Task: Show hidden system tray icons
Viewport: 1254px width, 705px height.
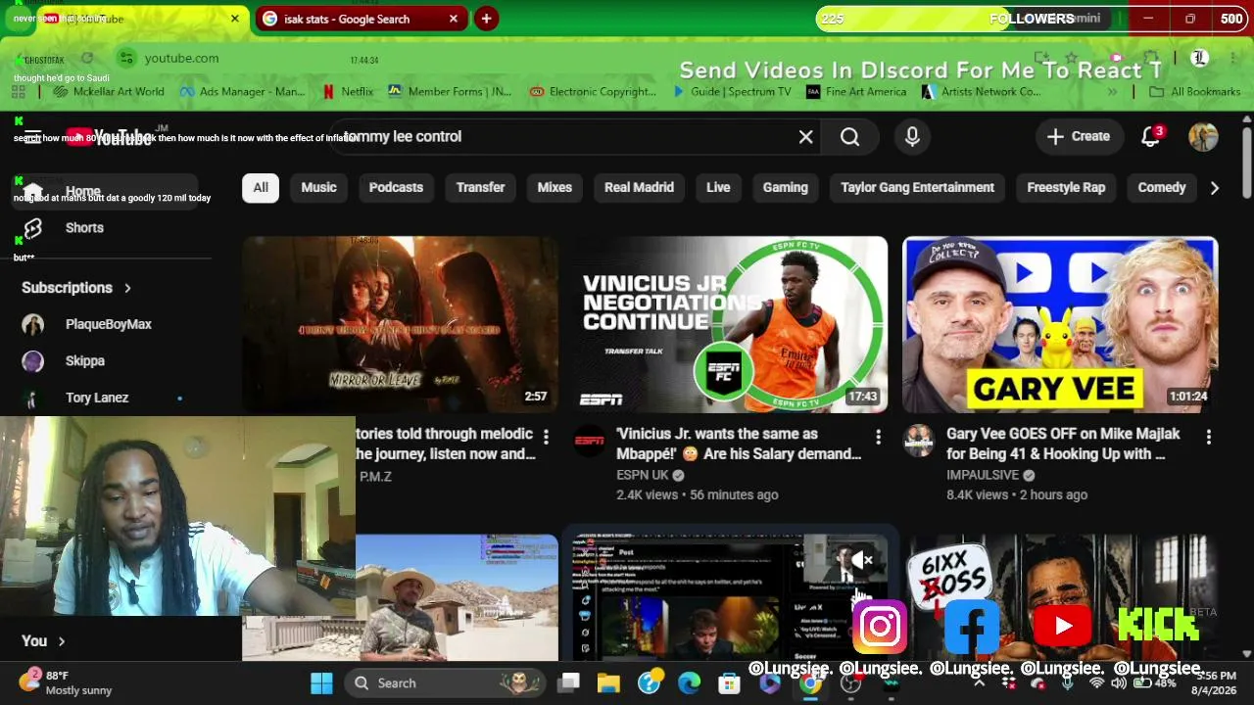Action: pyautogui.click(x=979, y=683)
